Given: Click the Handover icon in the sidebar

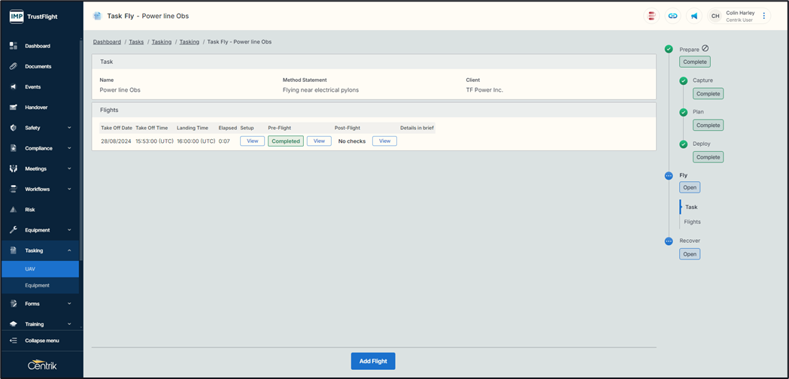Looking at the screenshot, I should [14, 108].
